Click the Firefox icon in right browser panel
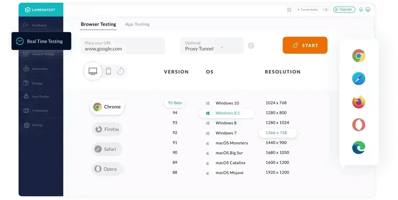This screenshot has height=200, width=398. (x=359, y=102)
